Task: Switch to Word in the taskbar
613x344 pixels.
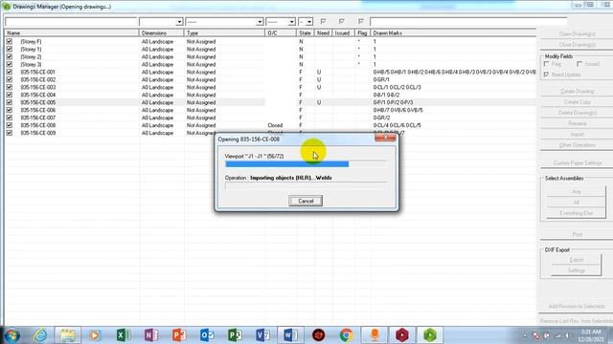Action: pyautogui.click(x=290, y=335)
